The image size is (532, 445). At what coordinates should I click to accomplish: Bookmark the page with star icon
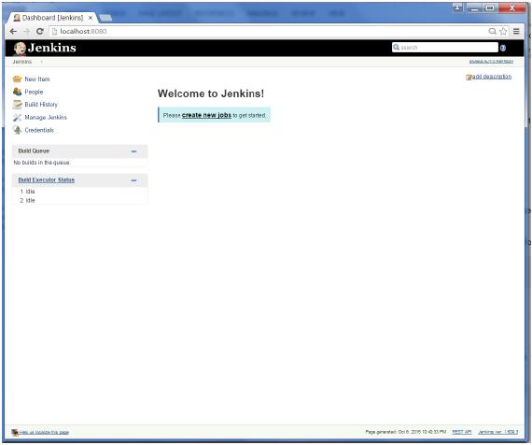503,31
